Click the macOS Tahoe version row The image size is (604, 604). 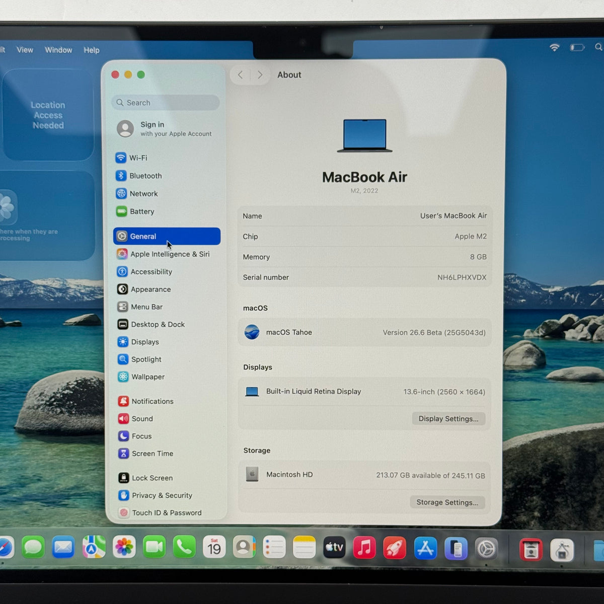click(365, 332)
